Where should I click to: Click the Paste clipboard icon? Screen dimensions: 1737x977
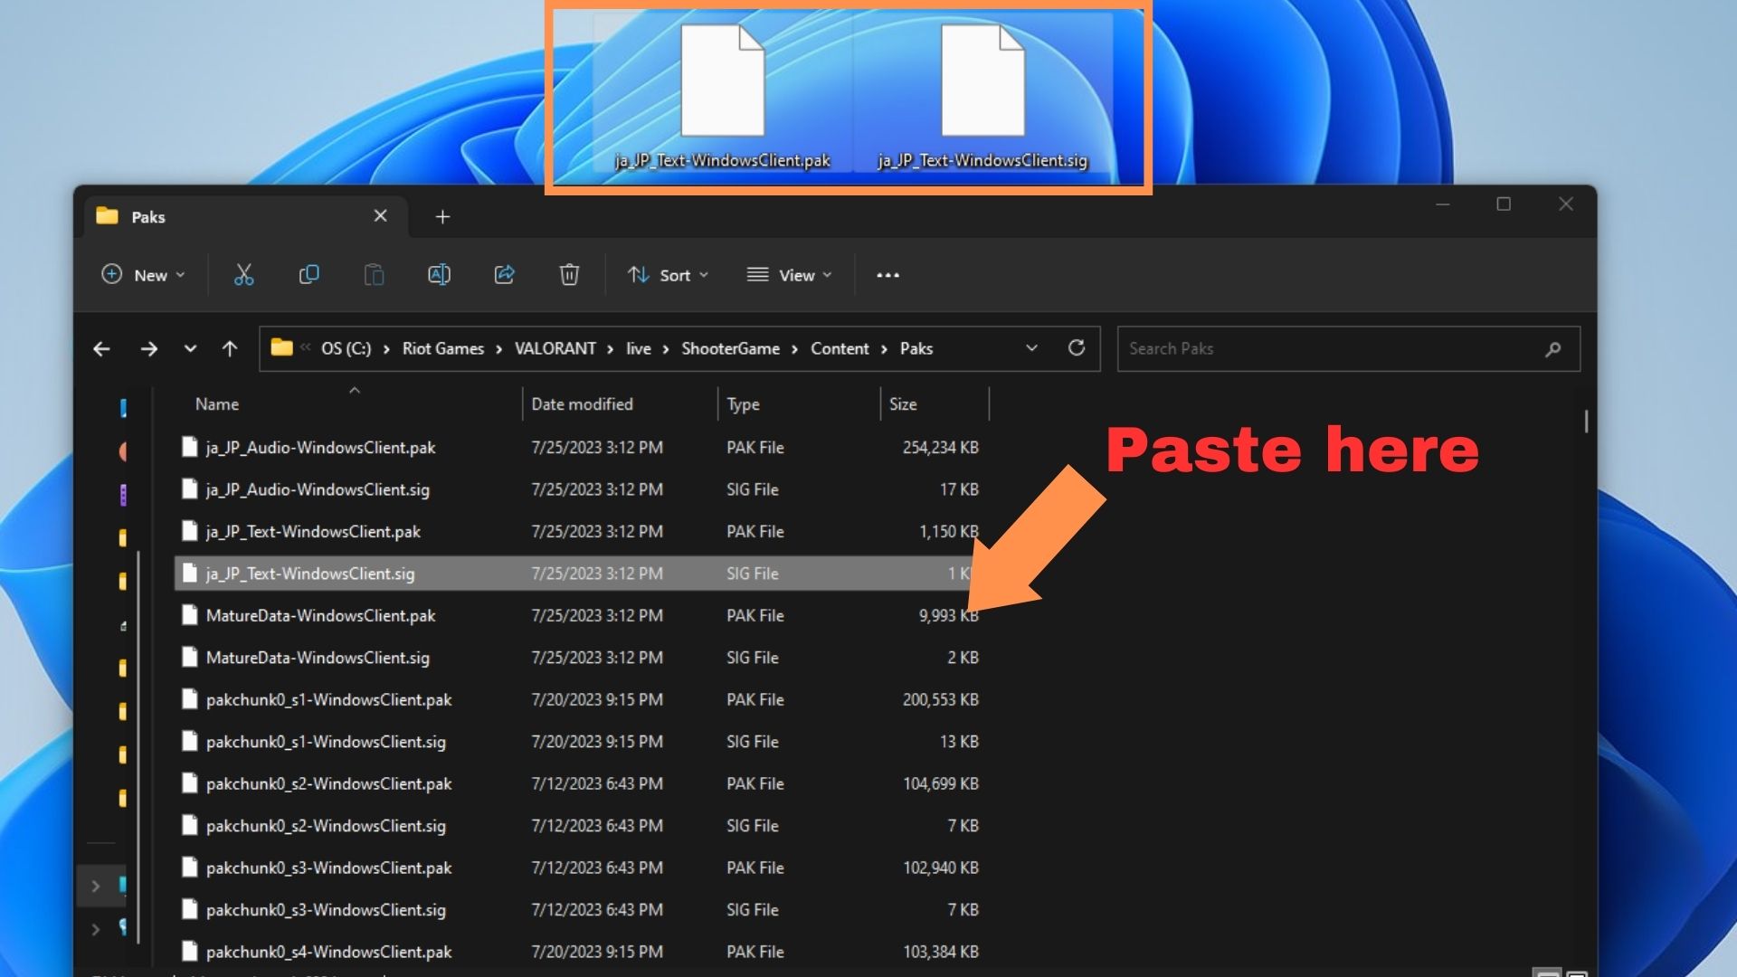coord(374,275)
